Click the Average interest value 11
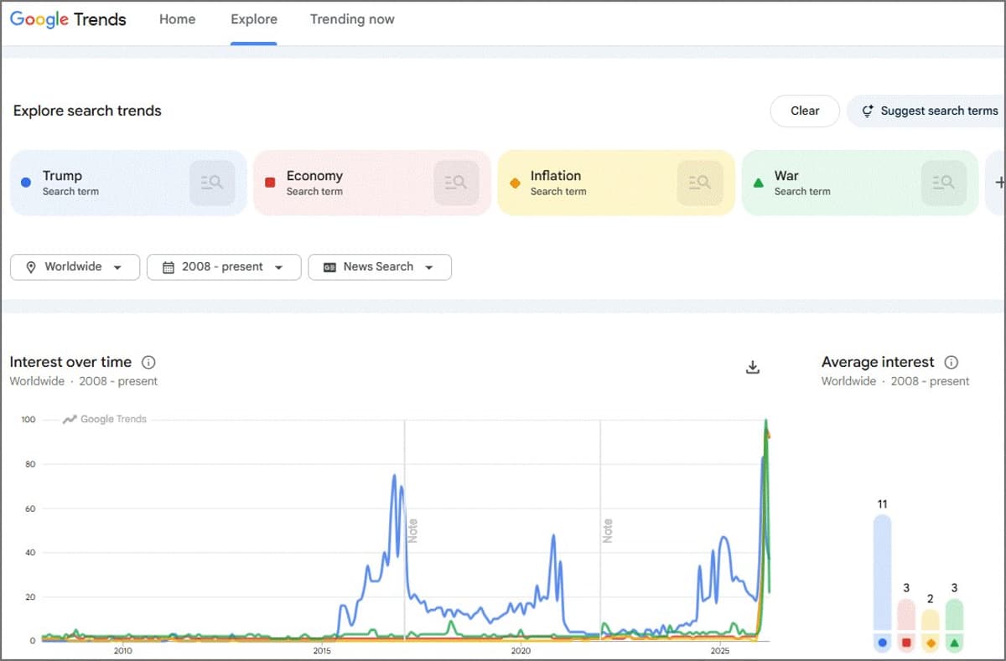 coord(882,504)
